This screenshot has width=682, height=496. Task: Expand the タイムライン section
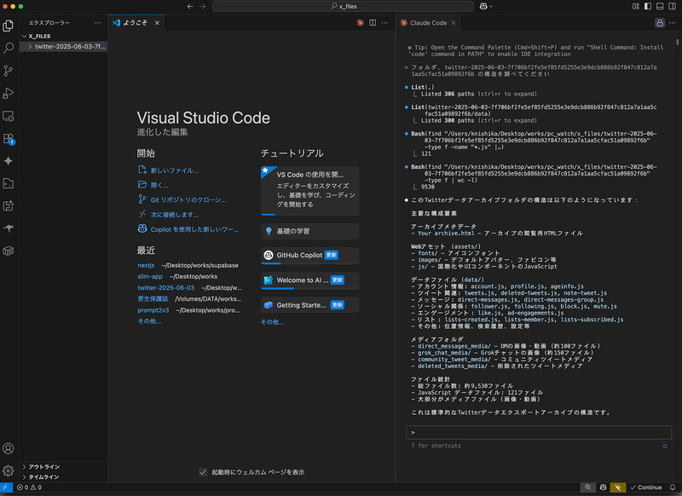coord(63,477)
